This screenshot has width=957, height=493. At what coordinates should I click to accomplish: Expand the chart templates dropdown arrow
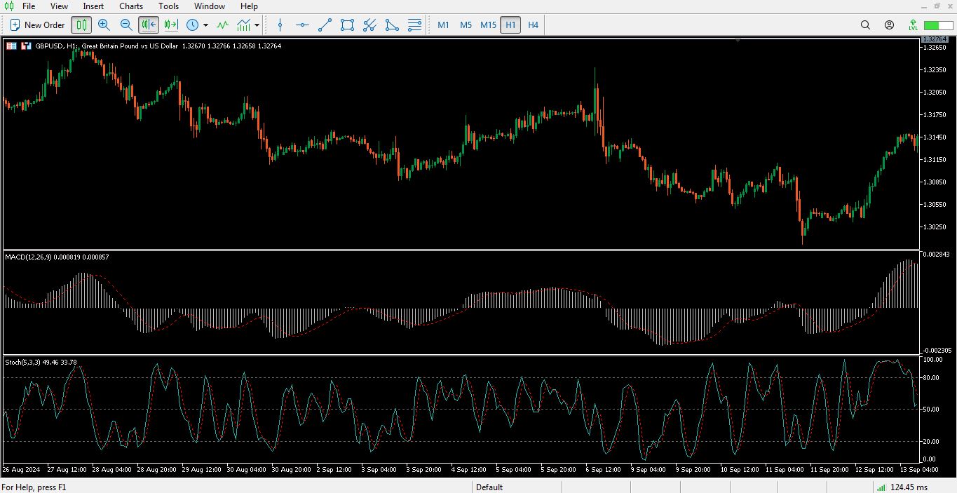[x=257, y=25]
